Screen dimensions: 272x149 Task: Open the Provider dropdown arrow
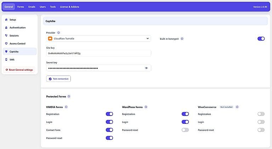[147, 38]
